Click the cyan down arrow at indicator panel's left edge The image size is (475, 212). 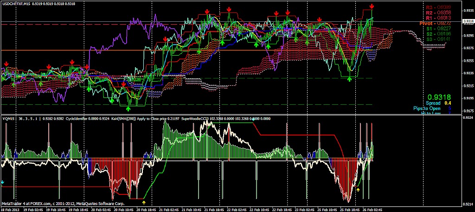(3, 182)
